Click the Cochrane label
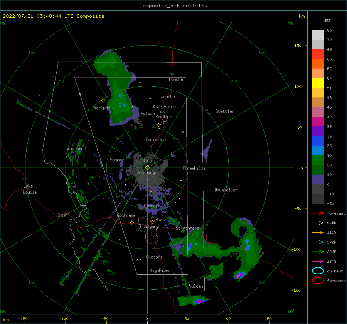347x324 pixels. click(x=126, y=215)
